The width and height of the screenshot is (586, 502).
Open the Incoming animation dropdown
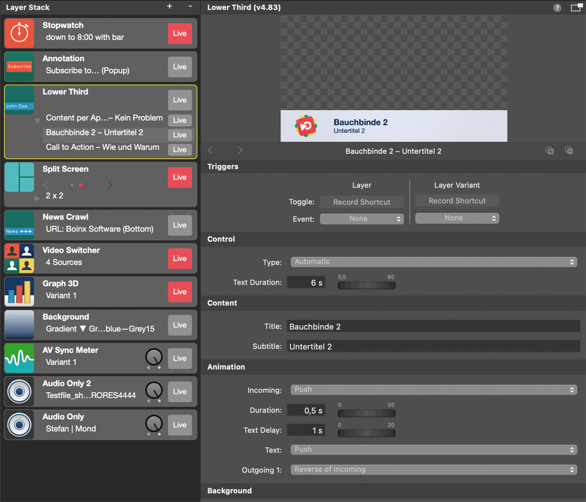pos(433,390)
